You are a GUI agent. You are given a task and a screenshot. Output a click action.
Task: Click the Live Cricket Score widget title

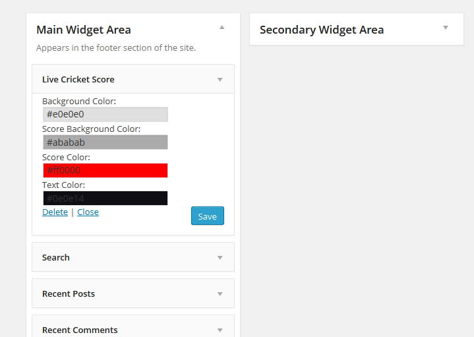coord(78,80)
